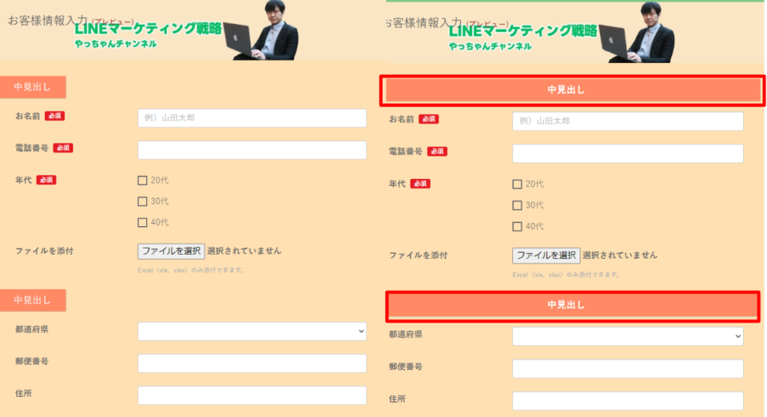Tick the 30代 checkbox in right form
The width and height of the screenshot is (767, 417).
[517, 205]
